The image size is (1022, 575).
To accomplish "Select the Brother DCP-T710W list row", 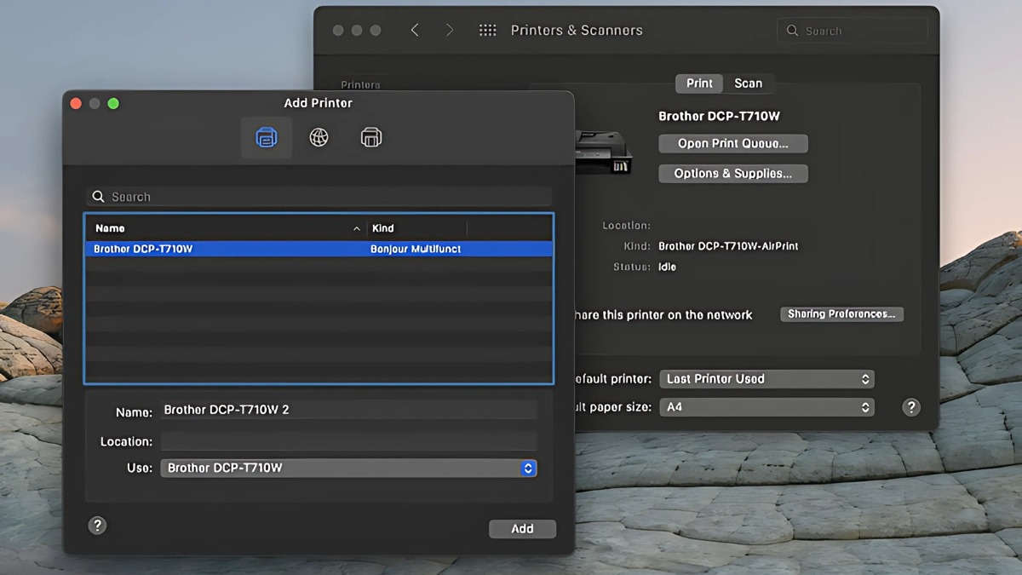I will [319, 249].
